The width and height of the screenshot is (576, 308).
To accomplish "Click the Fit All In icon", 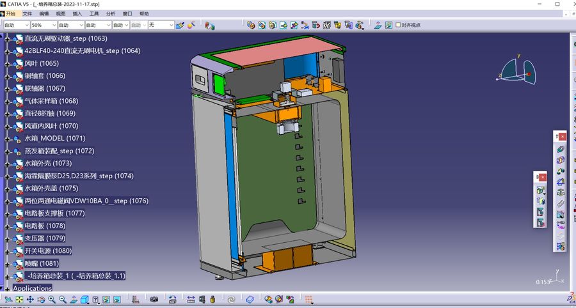I will (x=19, y=300).
